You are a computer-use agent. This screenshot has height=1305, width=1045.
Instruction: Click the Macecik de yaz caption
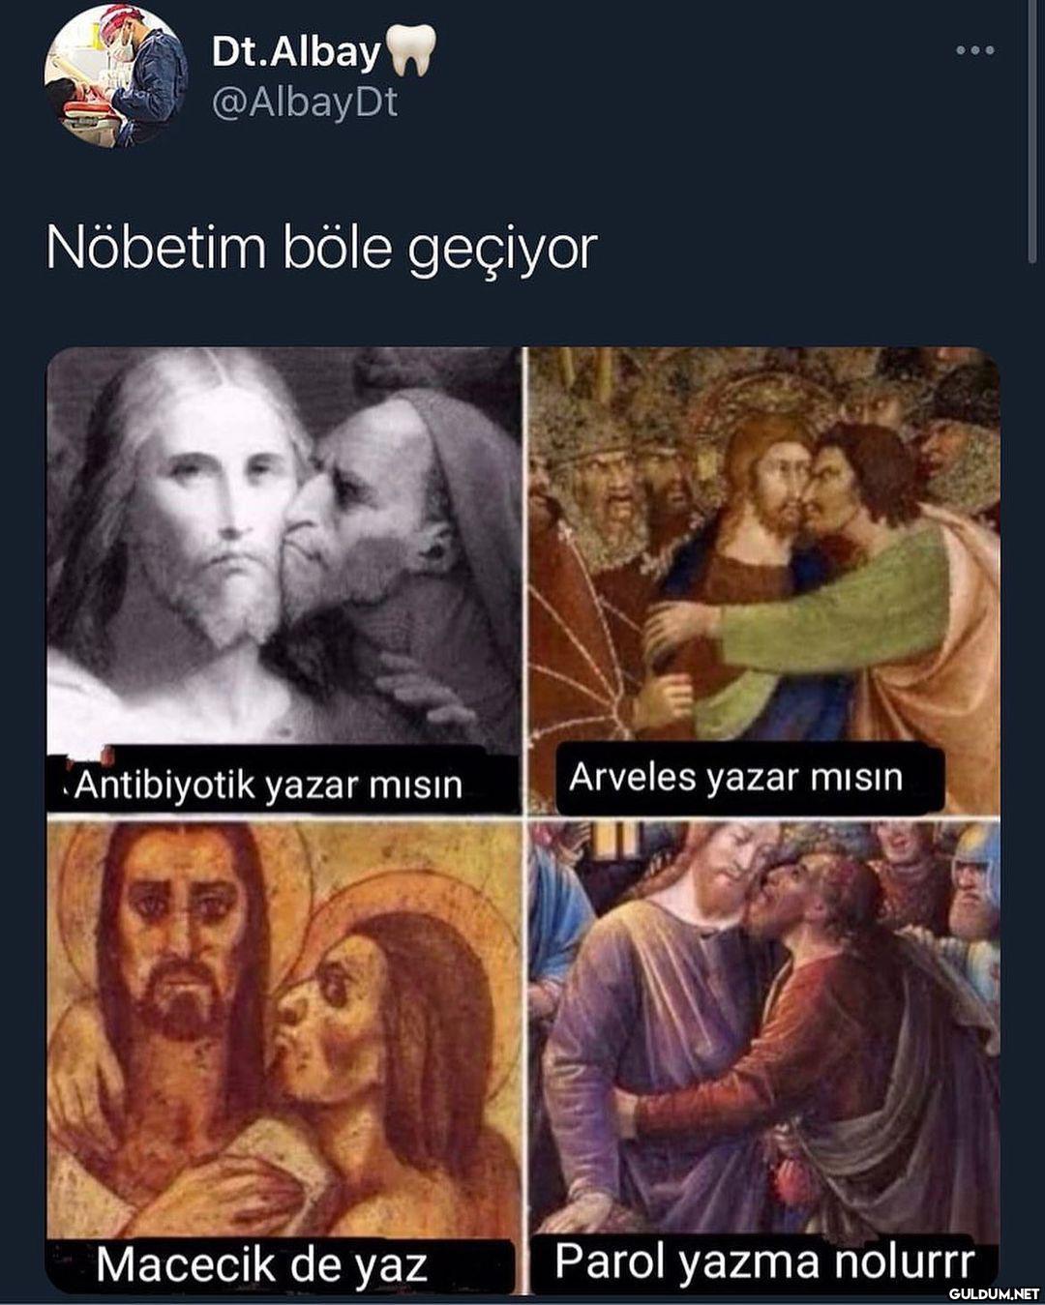pos(261,1264)
